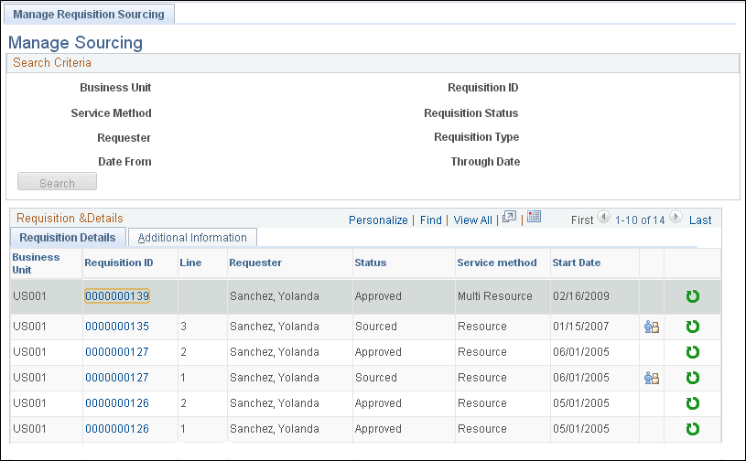This screenshot has width=746, height=461.
Task: Click the Search button
Action: [57, 182]
